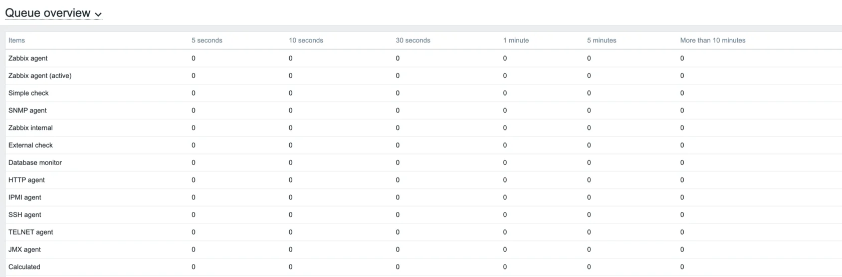Select the IPMI agent row label

[x=25, y=197]
